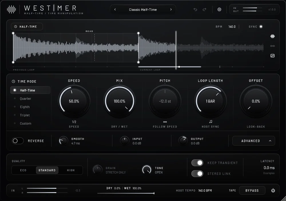The width and height of the screenshot is (286, 201).
Task: Set quality to Standard
Action: coord(47,170)
